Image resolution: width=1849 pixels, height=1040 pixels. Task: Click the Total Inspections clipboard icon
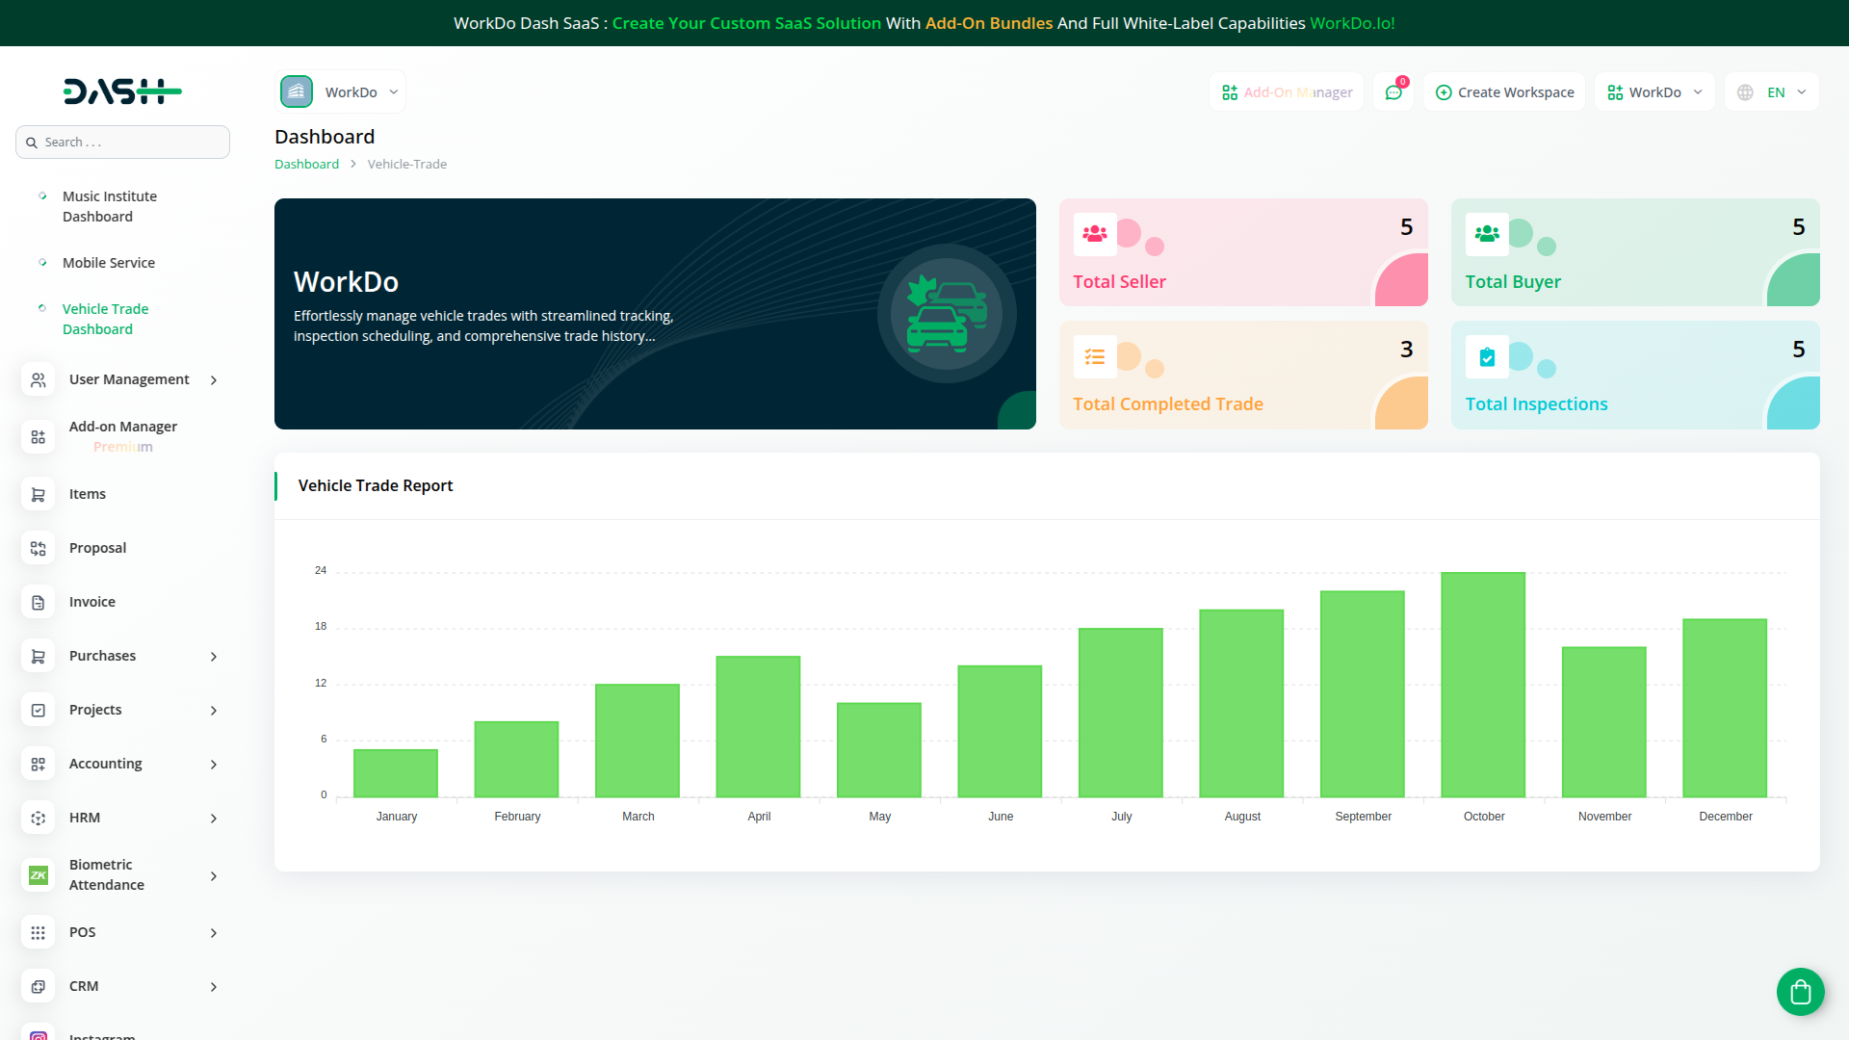(1487, 356)
